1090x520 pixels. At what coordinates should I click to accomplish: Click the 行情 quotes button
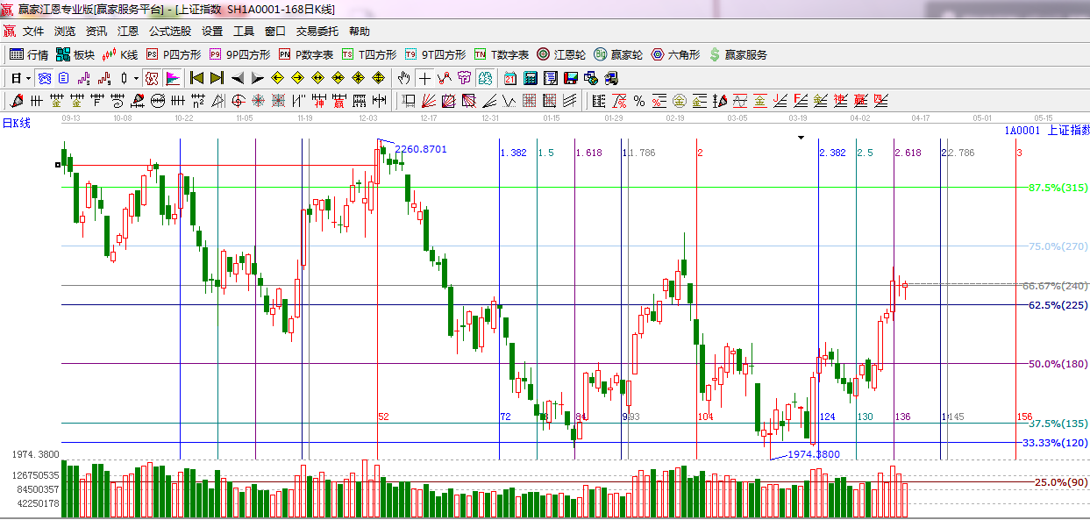[29, 54]
